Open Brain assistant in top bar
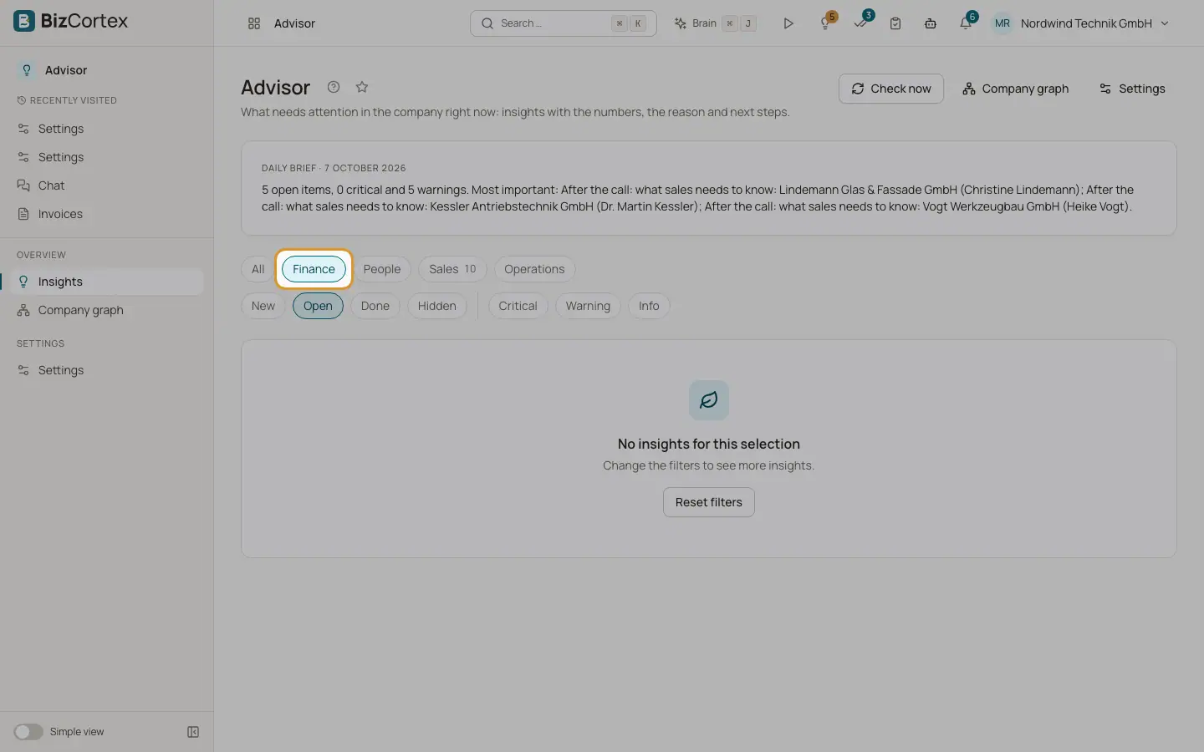 pyautogui.click(x=715, y=23)
